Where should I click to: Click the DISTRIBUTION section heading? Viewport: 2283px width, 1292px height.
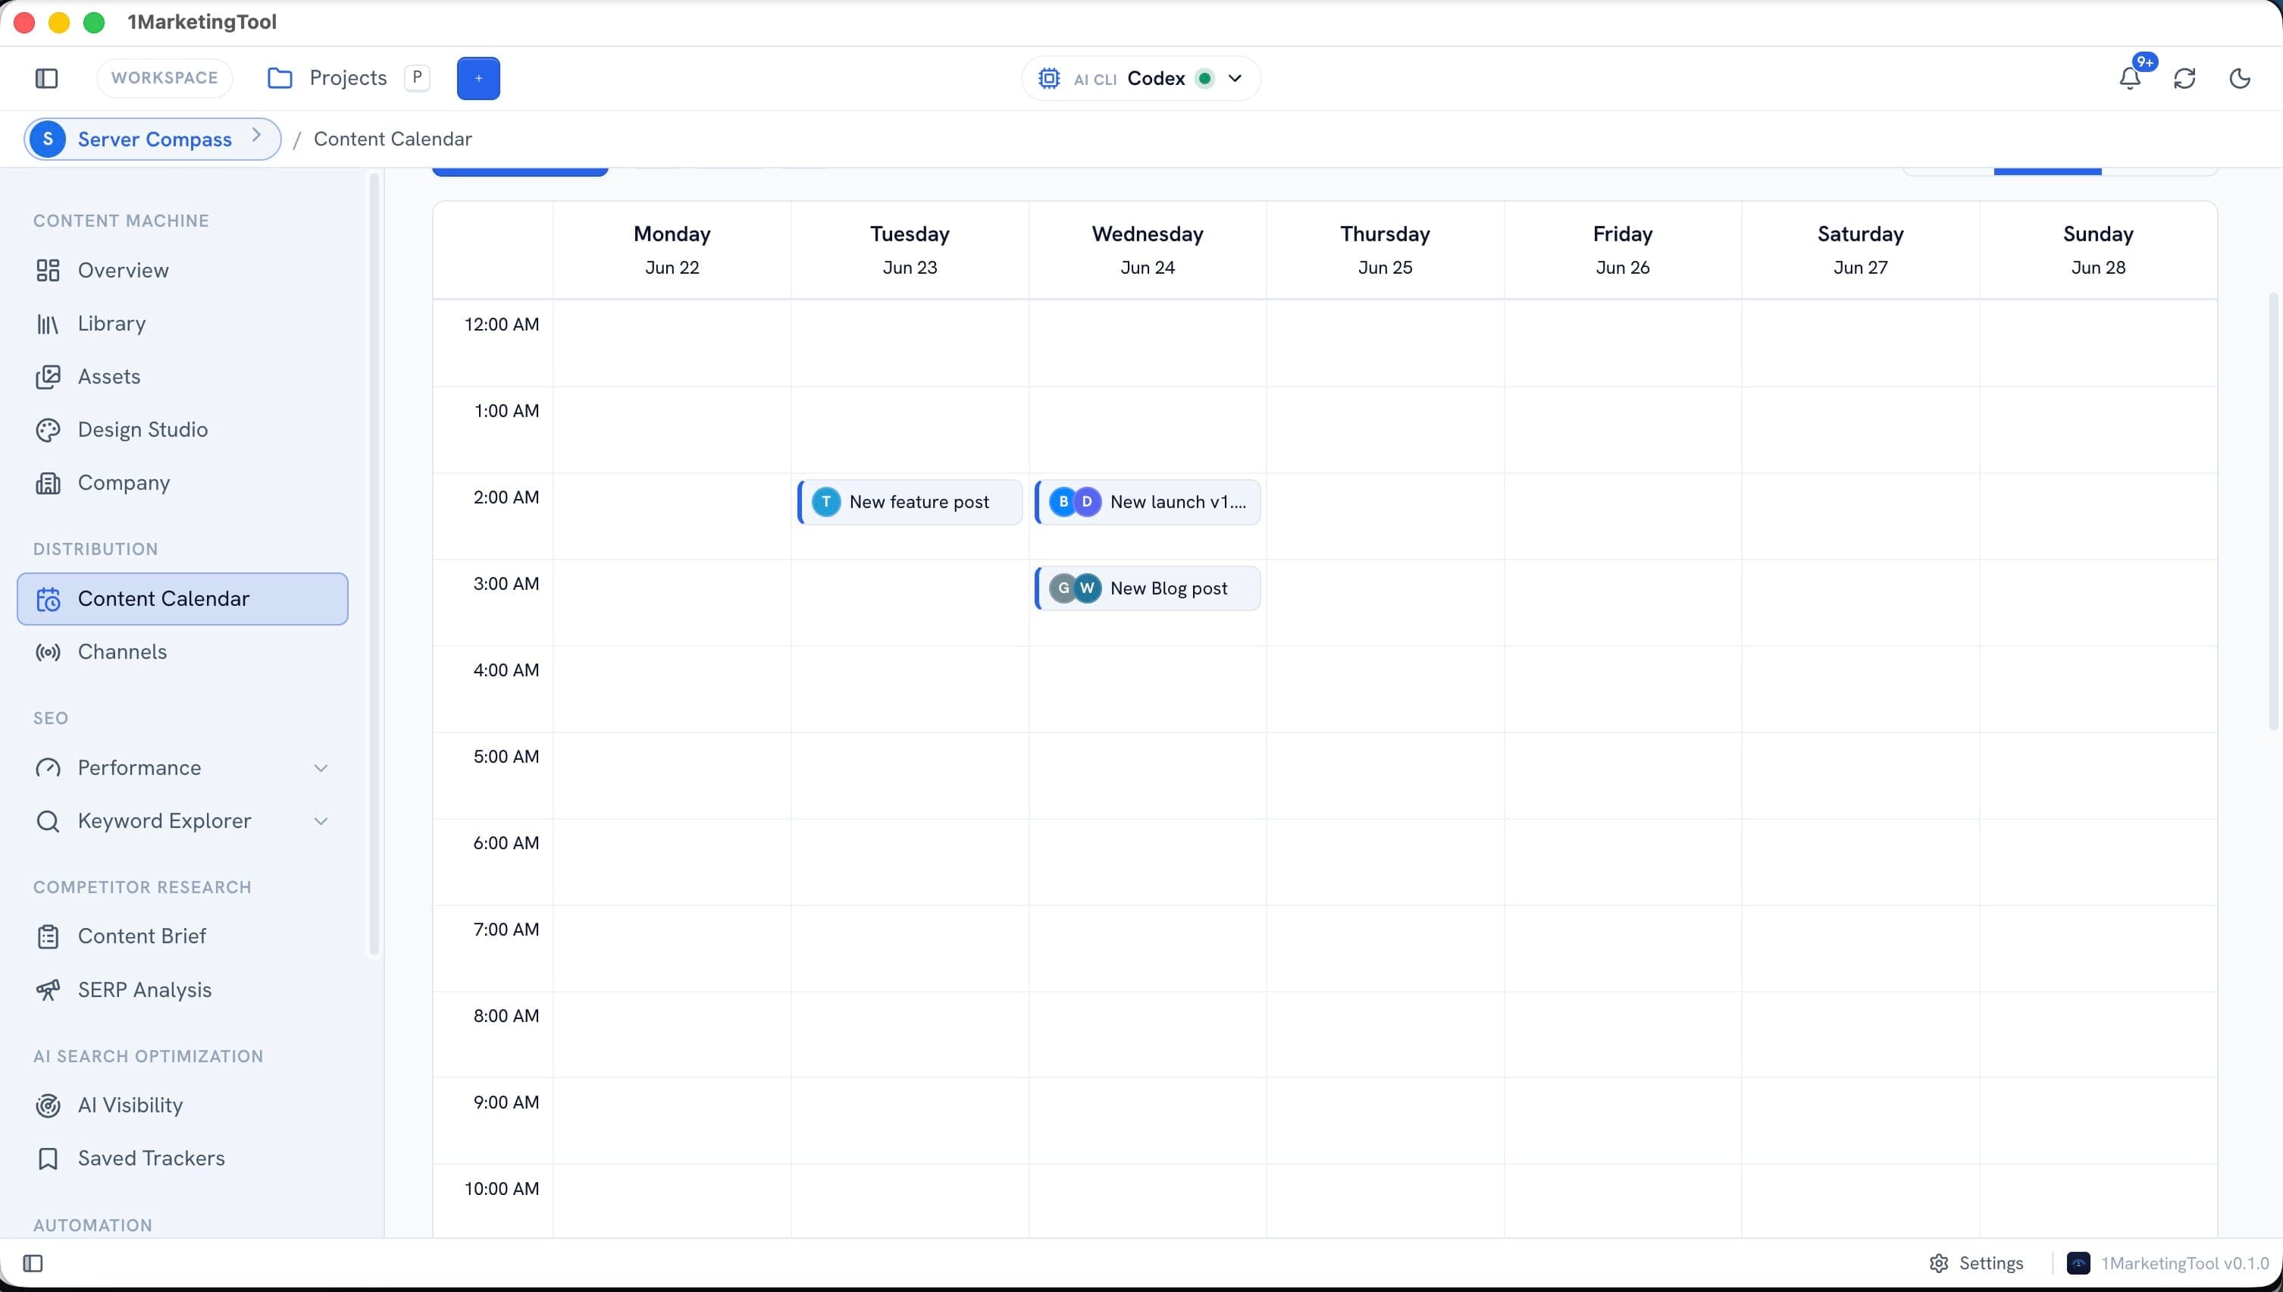96,549
